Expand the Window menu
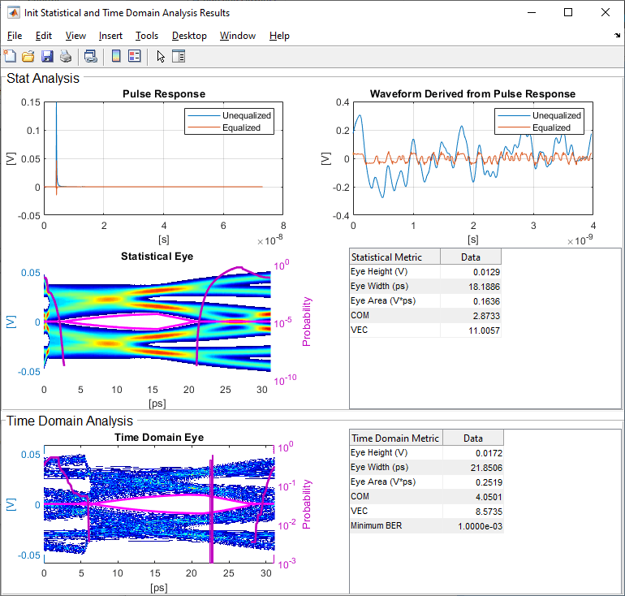 pos(238,36)
